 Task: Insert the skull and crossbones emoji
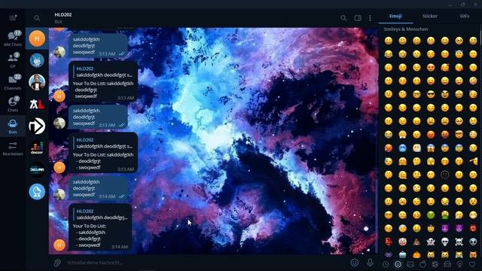[459, 242]
